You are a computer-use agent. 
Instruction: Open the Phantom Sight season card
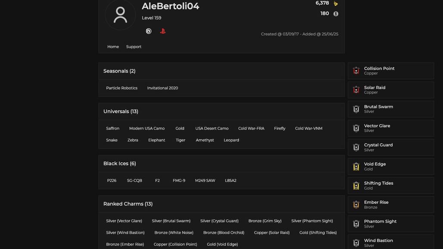coord(391,224)
